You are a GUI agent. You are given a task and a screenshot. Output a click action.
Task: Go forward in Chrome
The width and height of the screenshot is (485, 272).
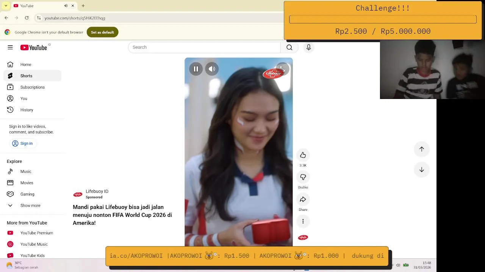[17, 18]
